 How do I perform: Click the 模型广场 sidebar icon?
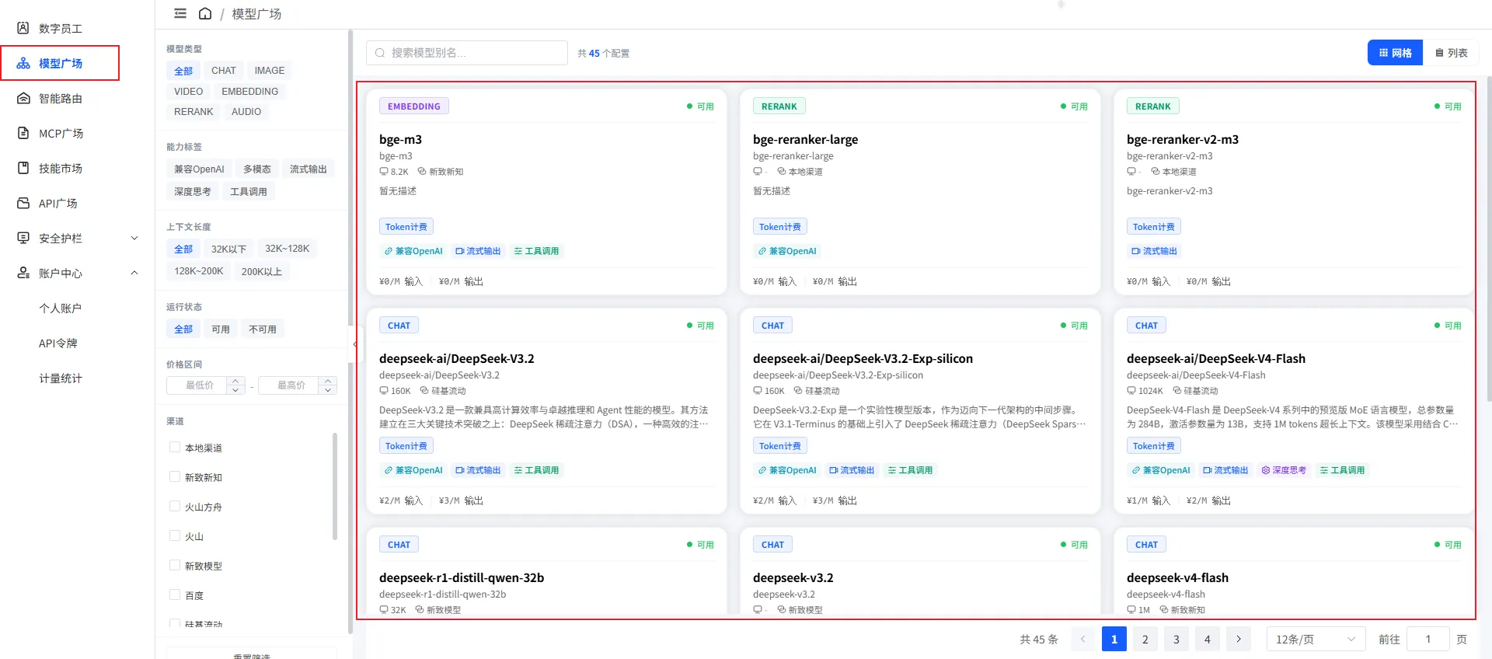click(x=23, y=63)
